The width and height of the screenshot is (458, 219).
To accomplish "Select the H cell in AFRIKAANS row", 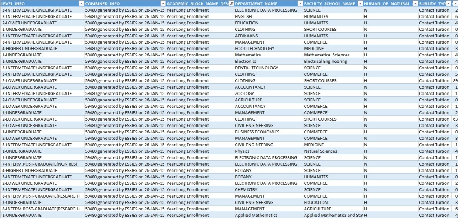I will click(391, 36).
